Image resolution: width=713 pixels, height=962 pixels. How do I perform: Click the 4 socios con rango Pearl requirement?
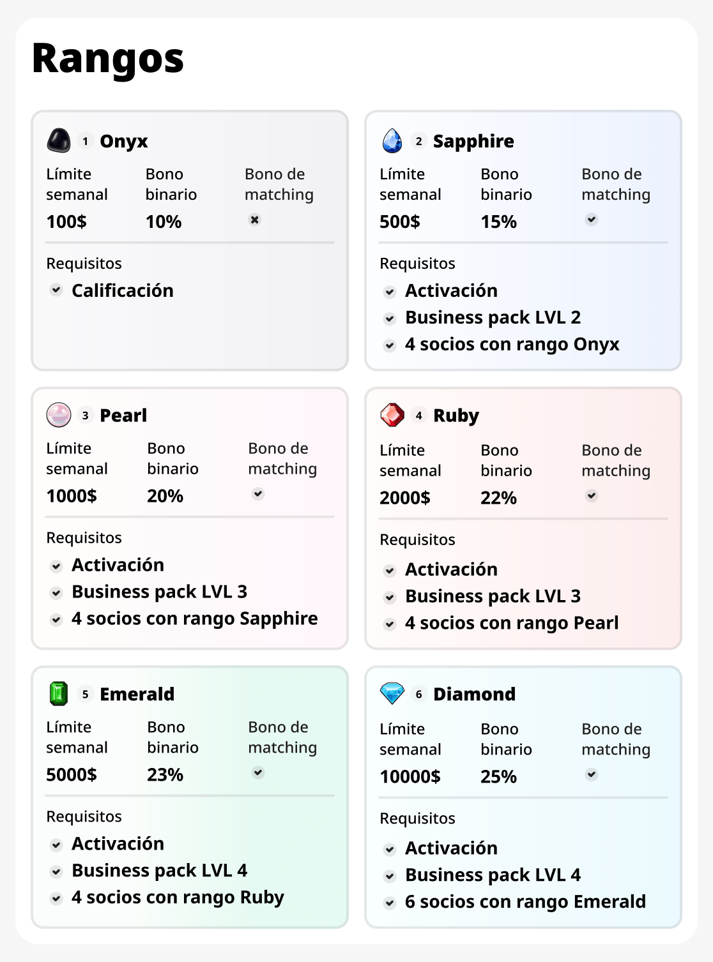coord(512,623)
